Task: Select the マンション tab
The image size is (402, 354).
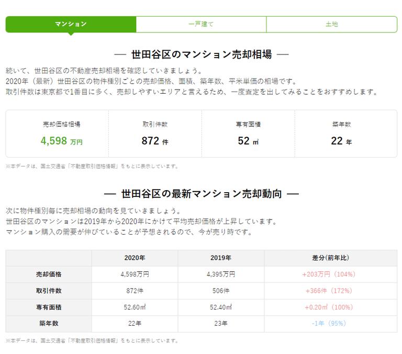Action: pyautogui.click(x=71, y=24)
